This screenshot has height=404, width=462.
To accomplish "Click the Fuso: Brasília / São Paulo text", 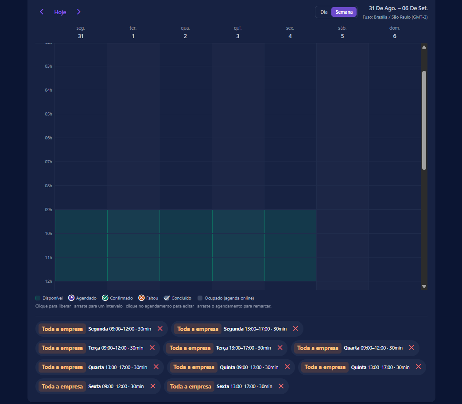I will 395,17.
